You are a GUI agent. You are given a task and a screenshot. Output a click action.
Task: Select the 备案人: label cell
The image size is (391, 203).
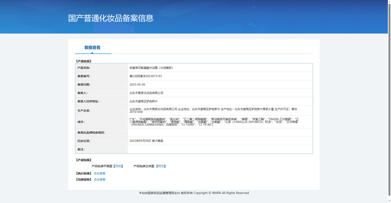(x=102, y=93)
